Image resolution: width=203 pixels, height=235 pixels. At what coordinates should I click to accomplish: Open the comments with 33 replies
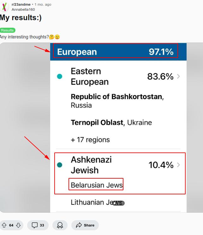(x=38, y=225)
